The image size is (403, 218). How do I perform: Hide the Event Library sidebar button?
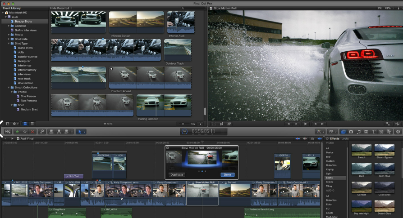[x=8, y=124]
